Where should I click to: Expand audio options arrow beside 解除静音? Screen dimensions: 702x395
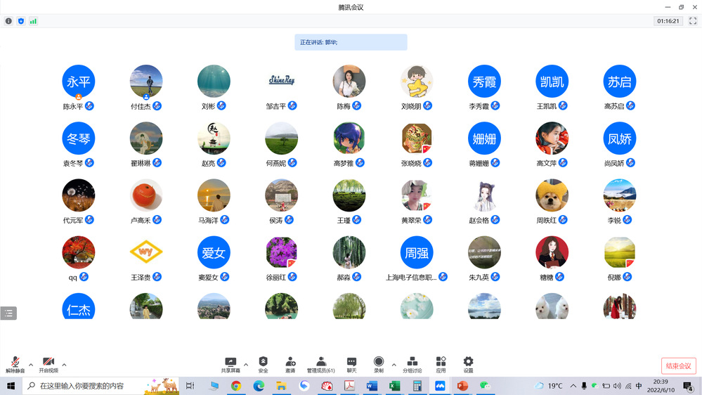(31, 365)
